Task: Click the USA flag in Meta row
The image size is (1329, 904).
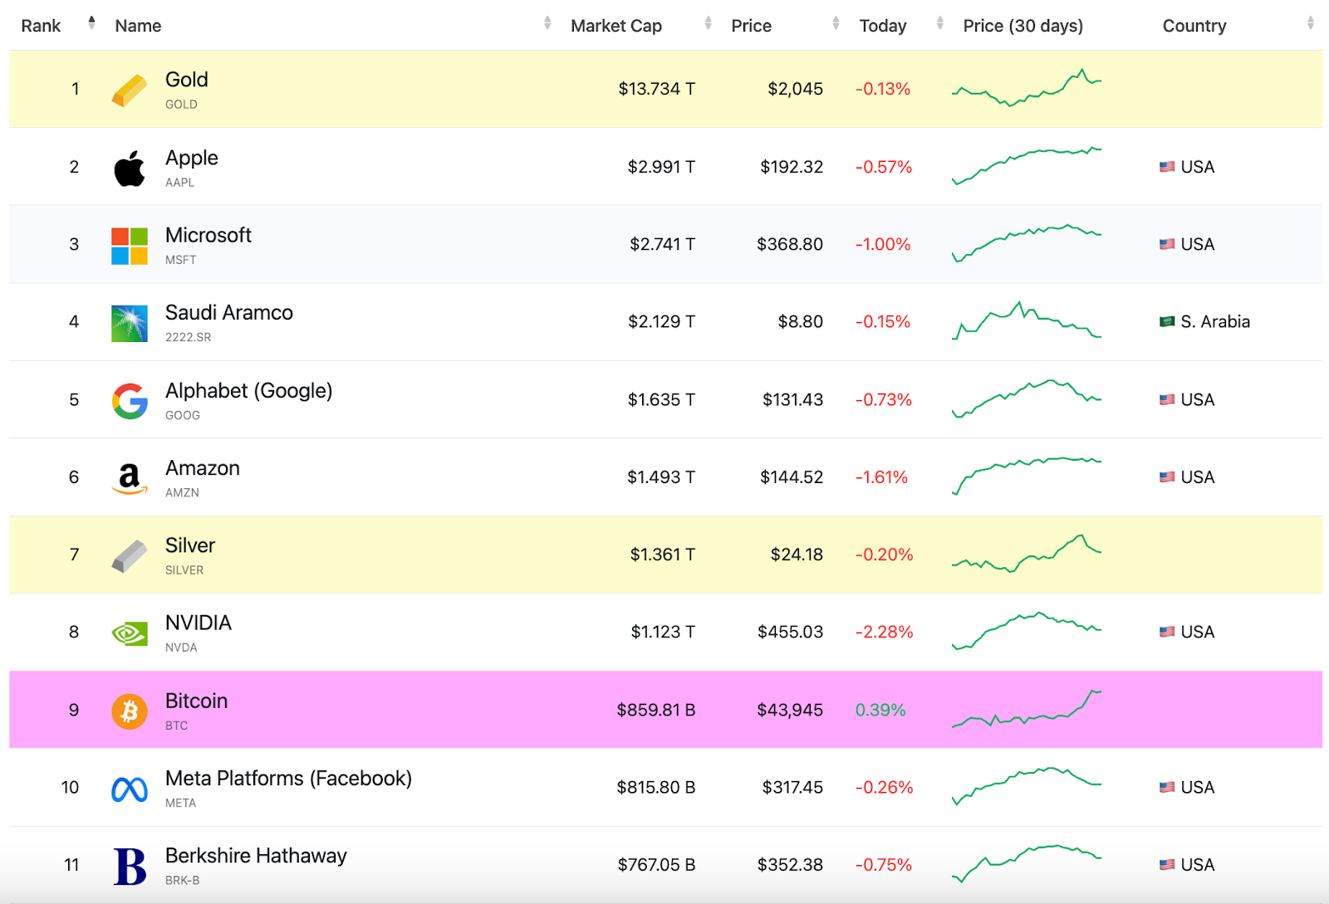Action: [x=1167, y=787]
